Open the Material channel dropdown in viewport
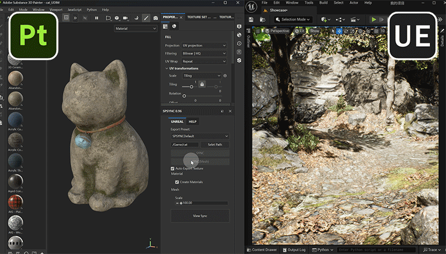The height and width of the screenshot is (254, 446). [135, 28]
